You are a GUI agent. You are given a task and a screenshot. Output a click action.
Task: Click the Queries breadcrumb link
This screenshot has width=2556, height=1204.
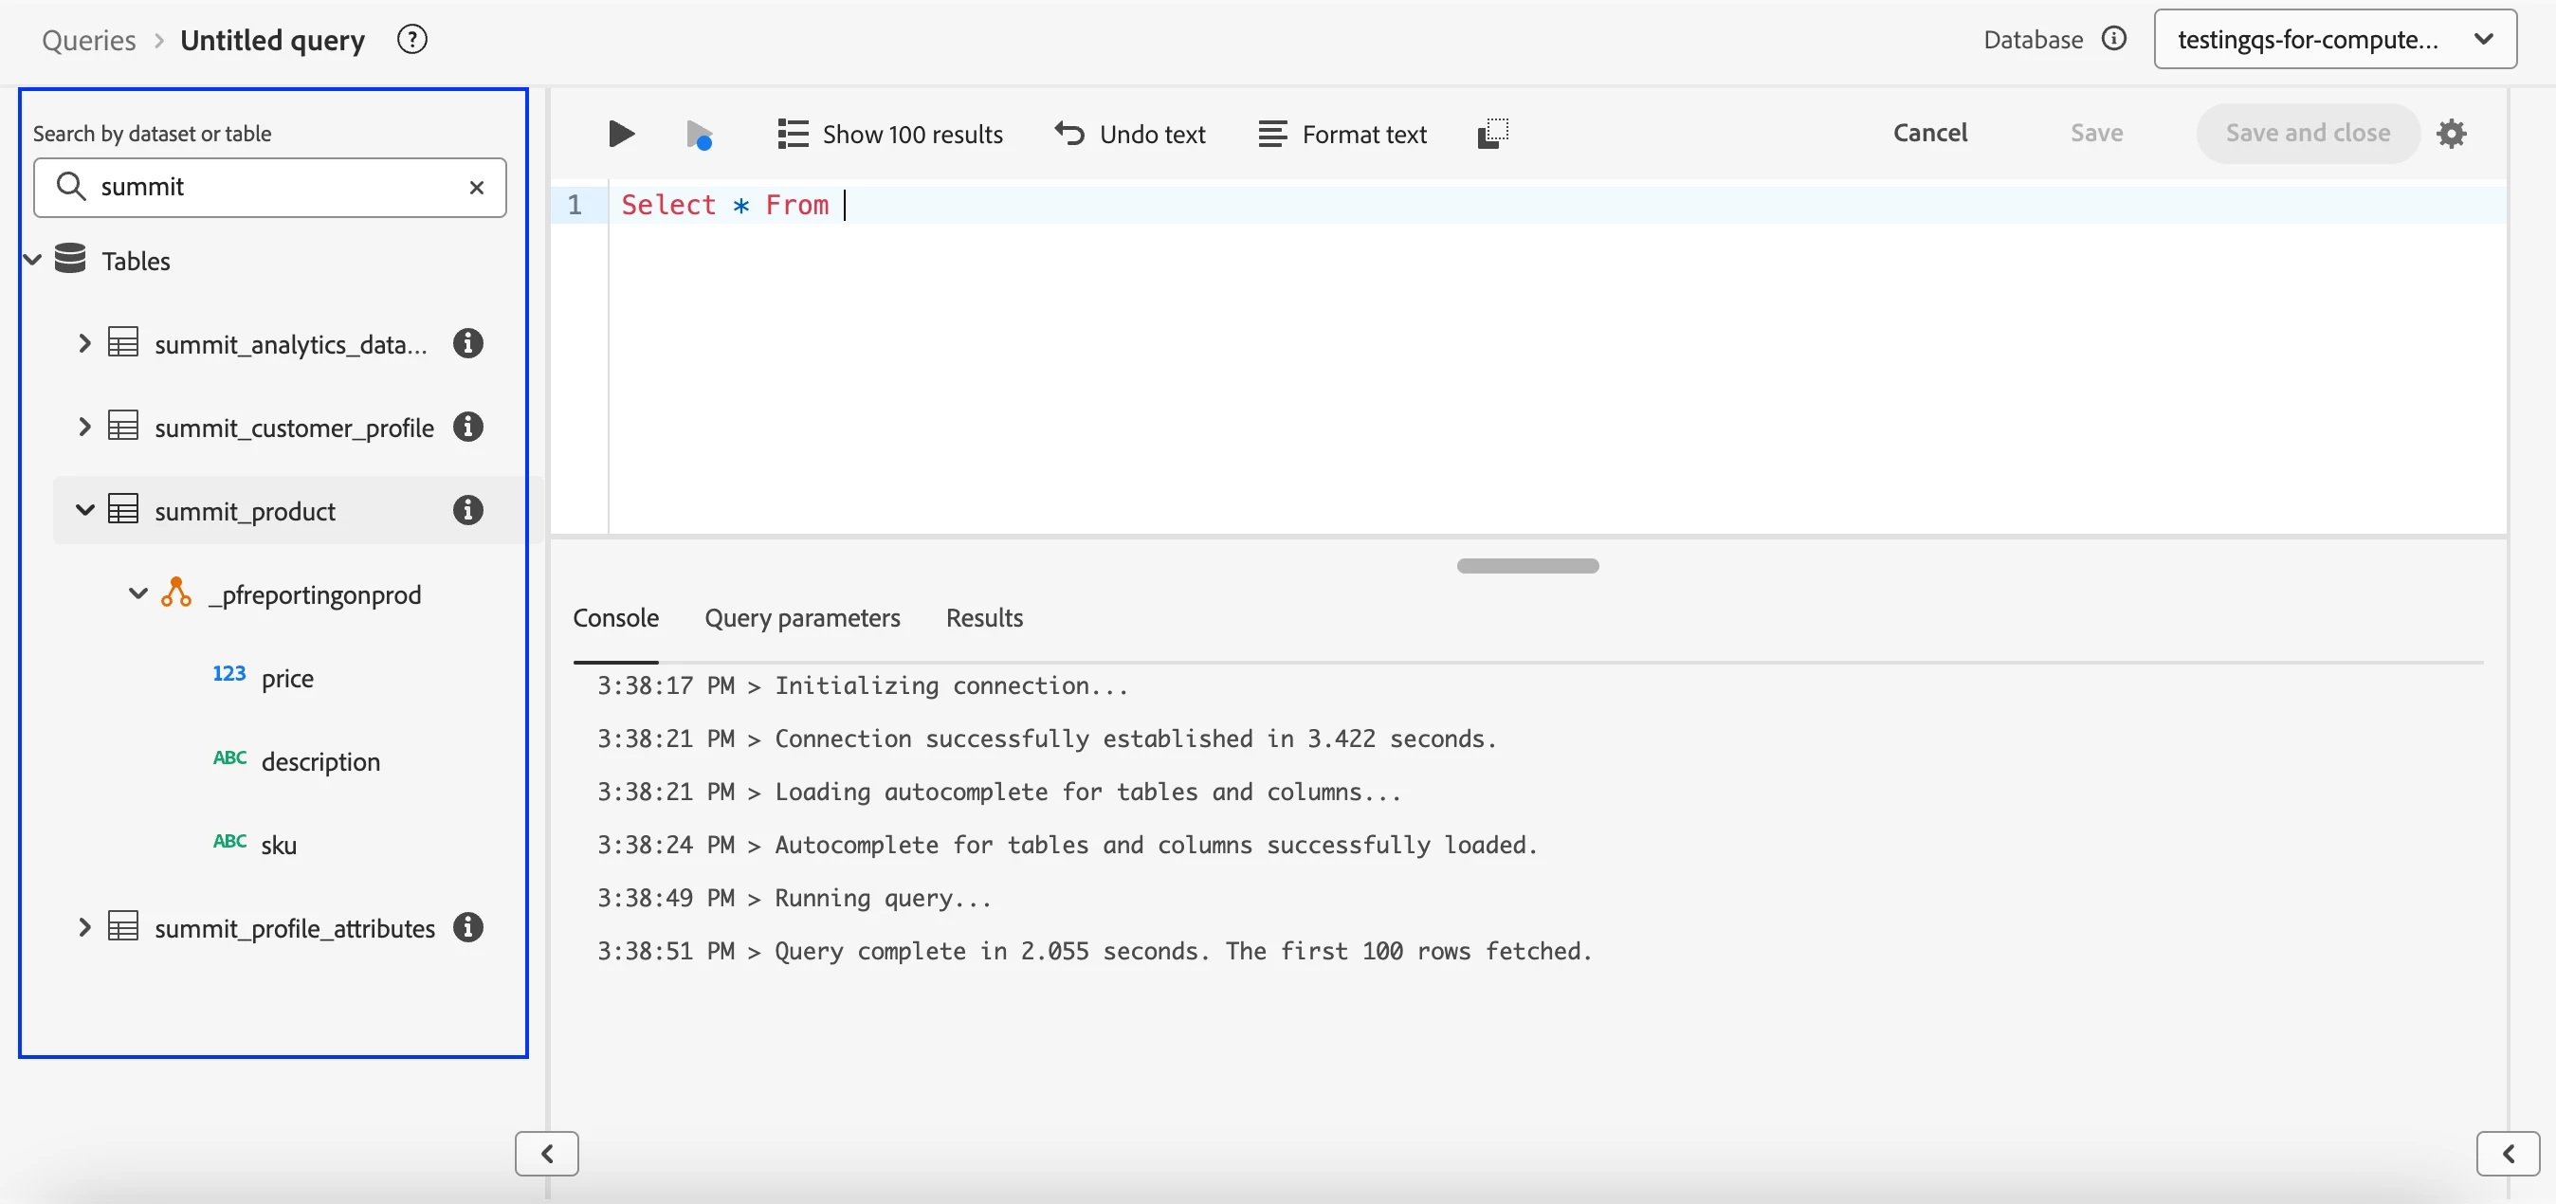pyautogui.click(x=88, y=40)
